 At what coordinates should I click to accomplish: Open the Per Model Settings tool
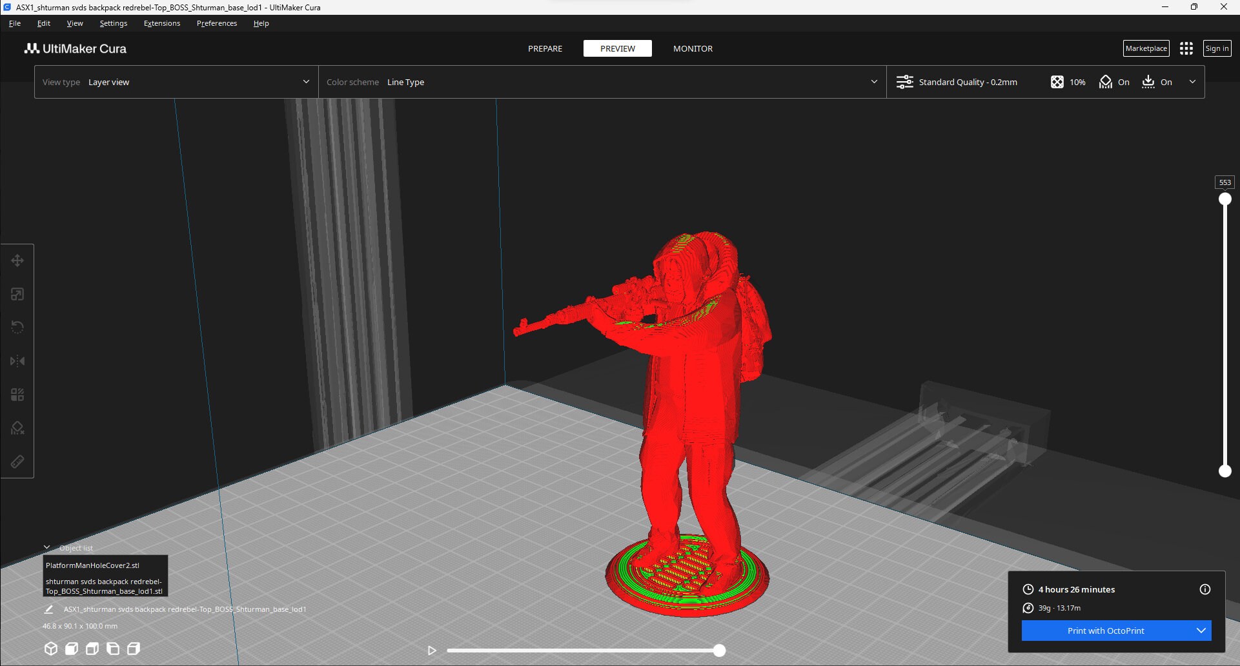coord(17,394)
